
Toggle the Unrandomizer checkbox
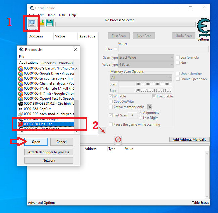tap(178, 74)
